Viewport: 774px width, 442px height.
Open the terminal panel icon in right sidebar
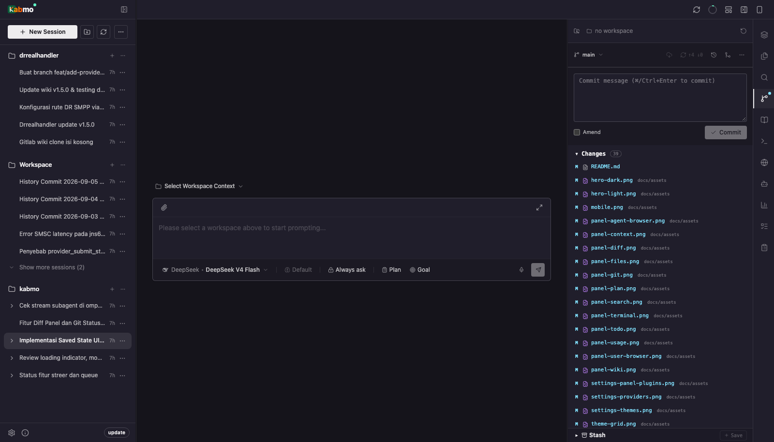click(x=764, y=141)
